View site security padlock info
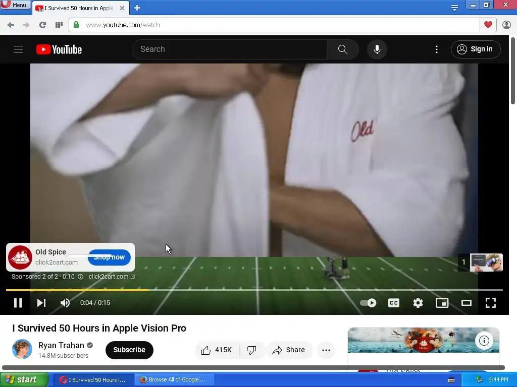Viewport: 517px width, 387px height. click(x=76, y=25)
